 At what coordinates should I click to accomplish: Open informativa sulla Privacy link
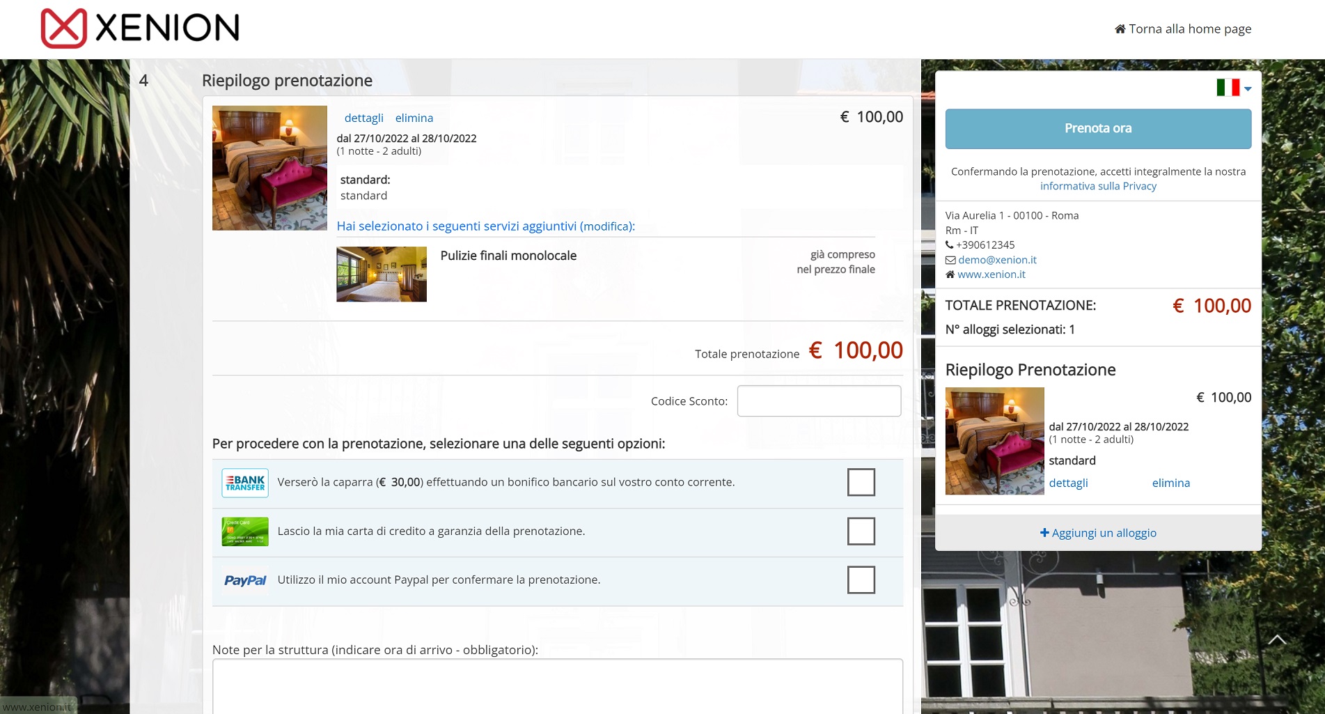click(1098, 186)
